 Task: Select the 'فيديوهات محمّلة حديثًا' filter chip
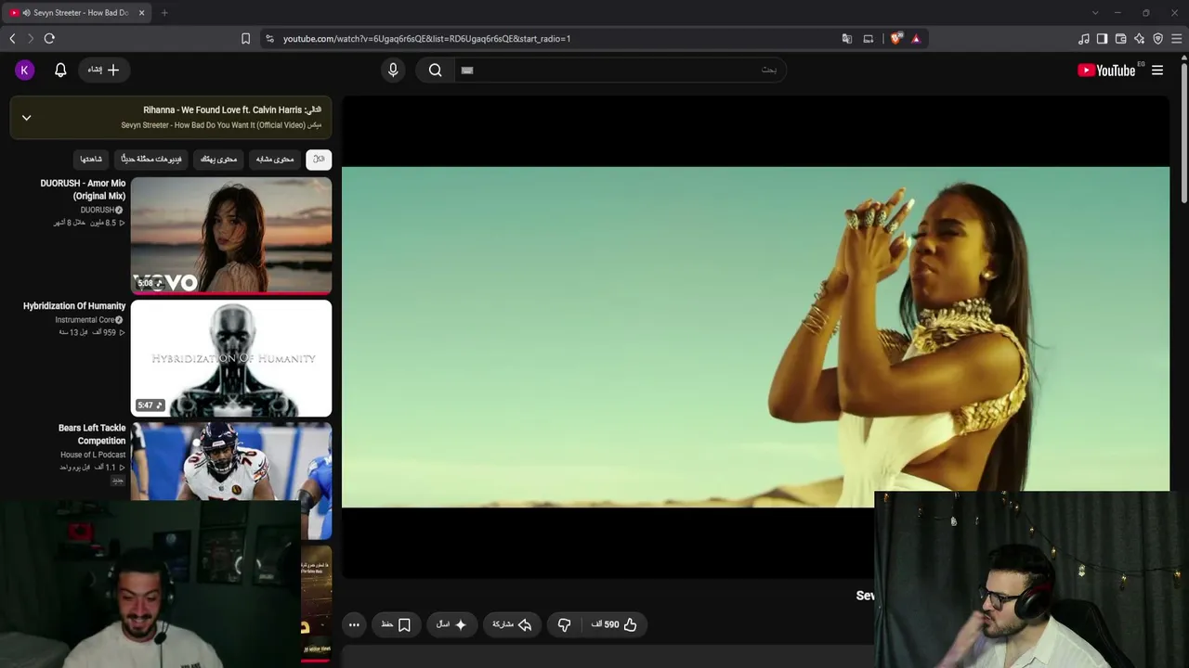pos(152,159)
